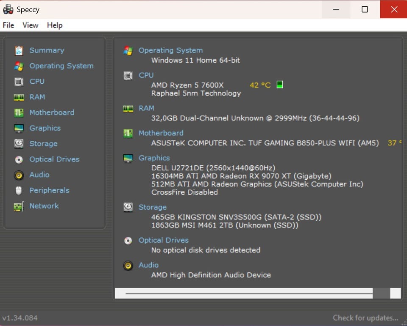Go to the RAM section in sidebar
This screenshot has width=407, height=326.
[x=37, y=97]
